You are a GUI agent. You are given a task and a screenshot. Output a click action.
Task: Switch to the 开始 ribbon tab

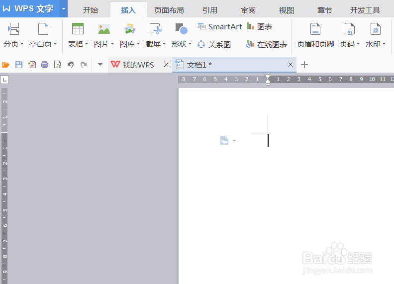click(90, 10)
